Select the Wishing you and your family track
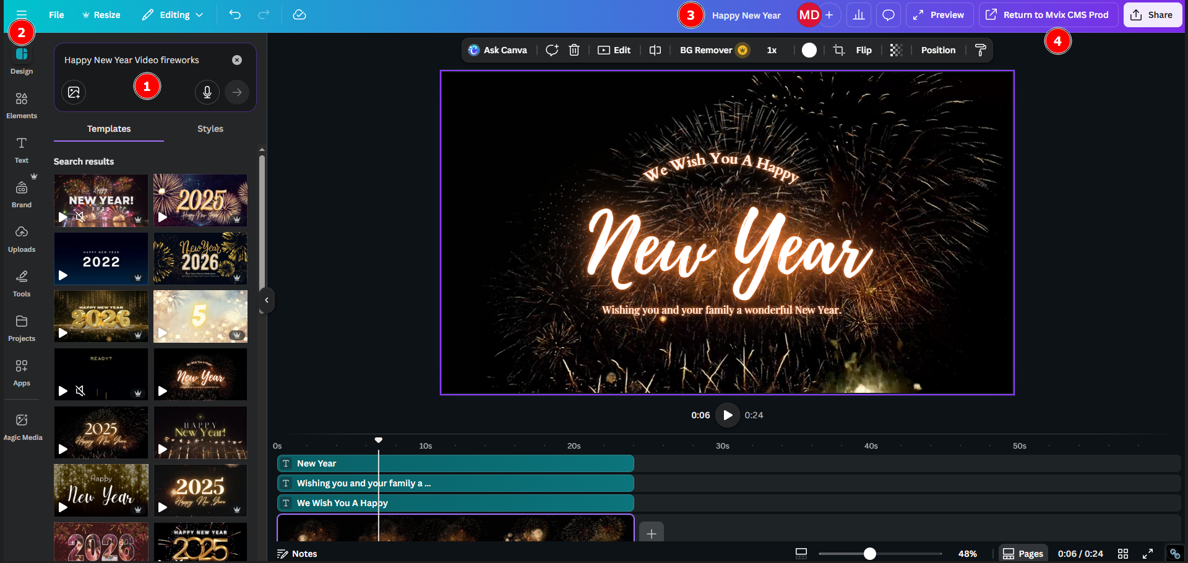Viewport: 1188px width, 563px height. point(455,483)
